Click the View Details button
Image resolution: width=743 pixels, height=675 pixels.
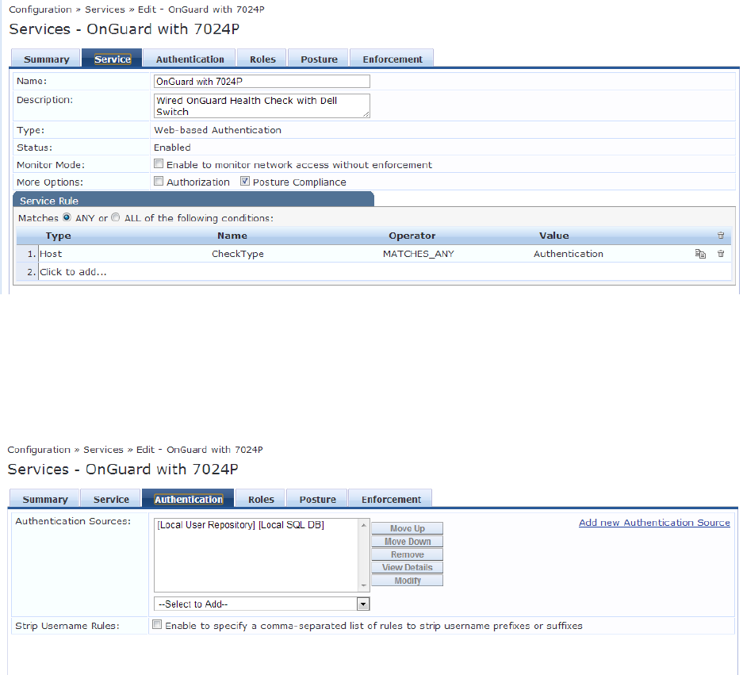[407, 567]
